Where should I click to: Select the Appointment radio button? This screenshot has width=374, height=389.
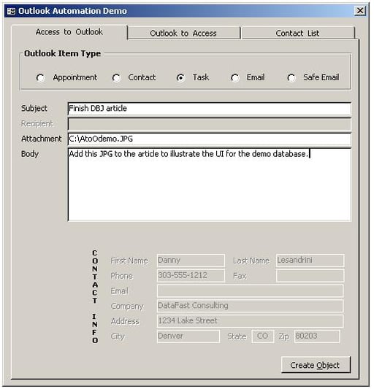(40, 78)
